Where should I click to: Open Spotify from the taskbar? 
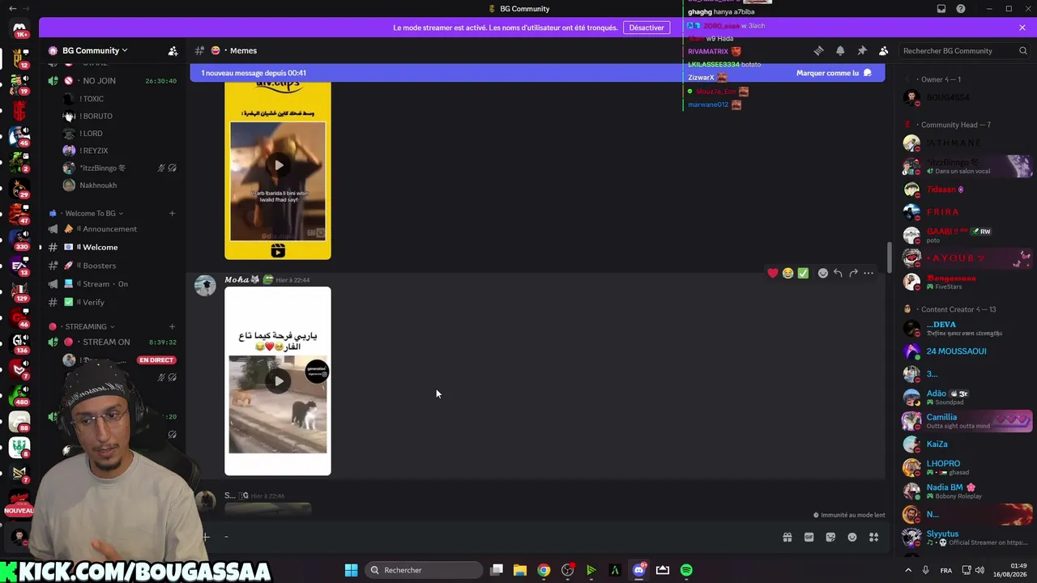tap(686, 570)
